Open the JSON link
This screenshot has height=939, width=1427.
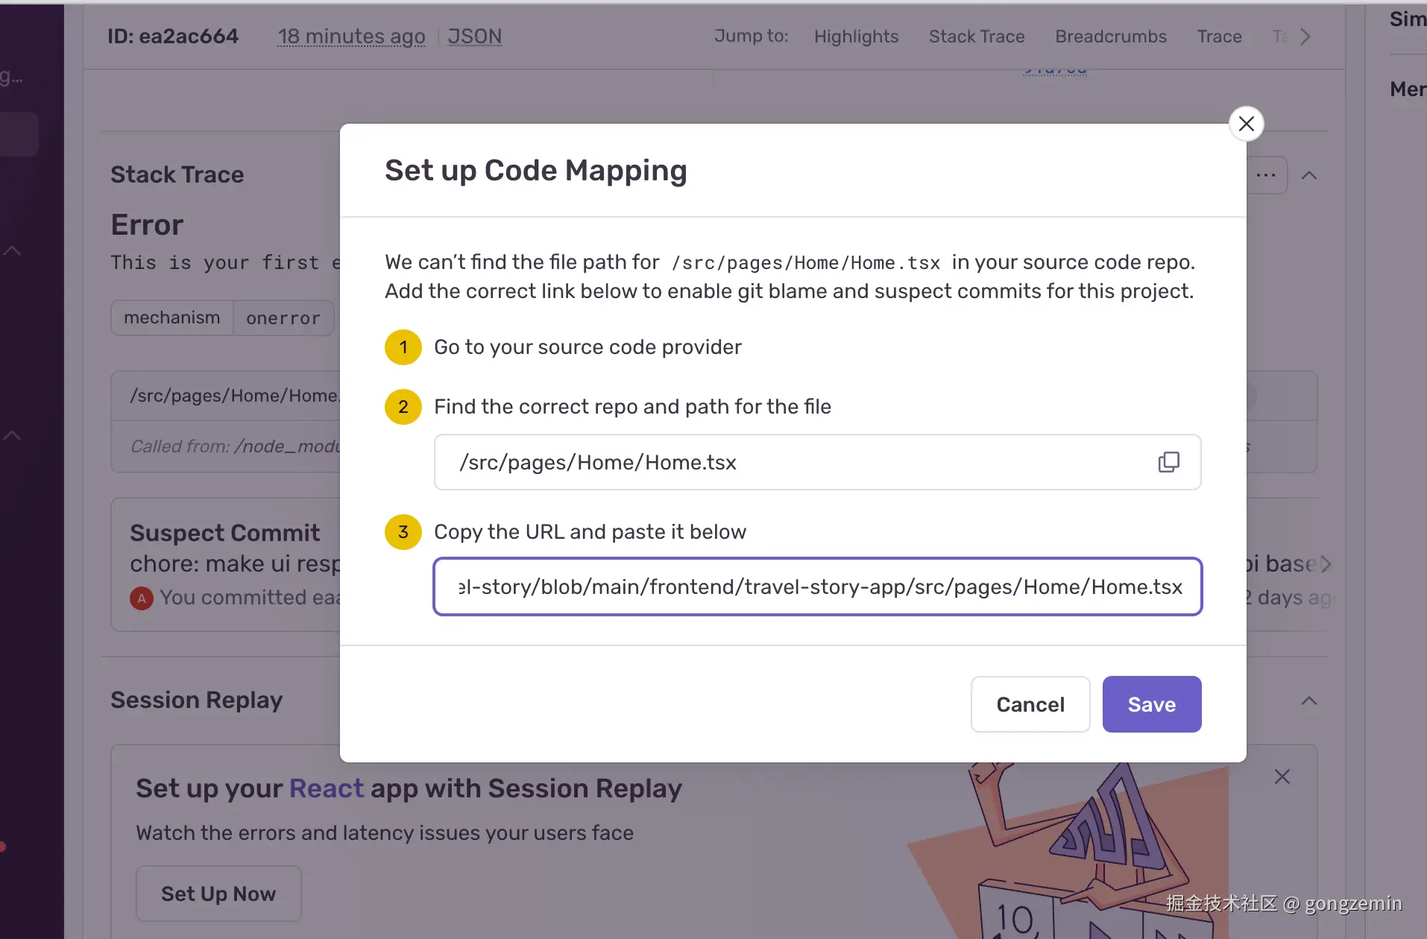click(474, 36)
